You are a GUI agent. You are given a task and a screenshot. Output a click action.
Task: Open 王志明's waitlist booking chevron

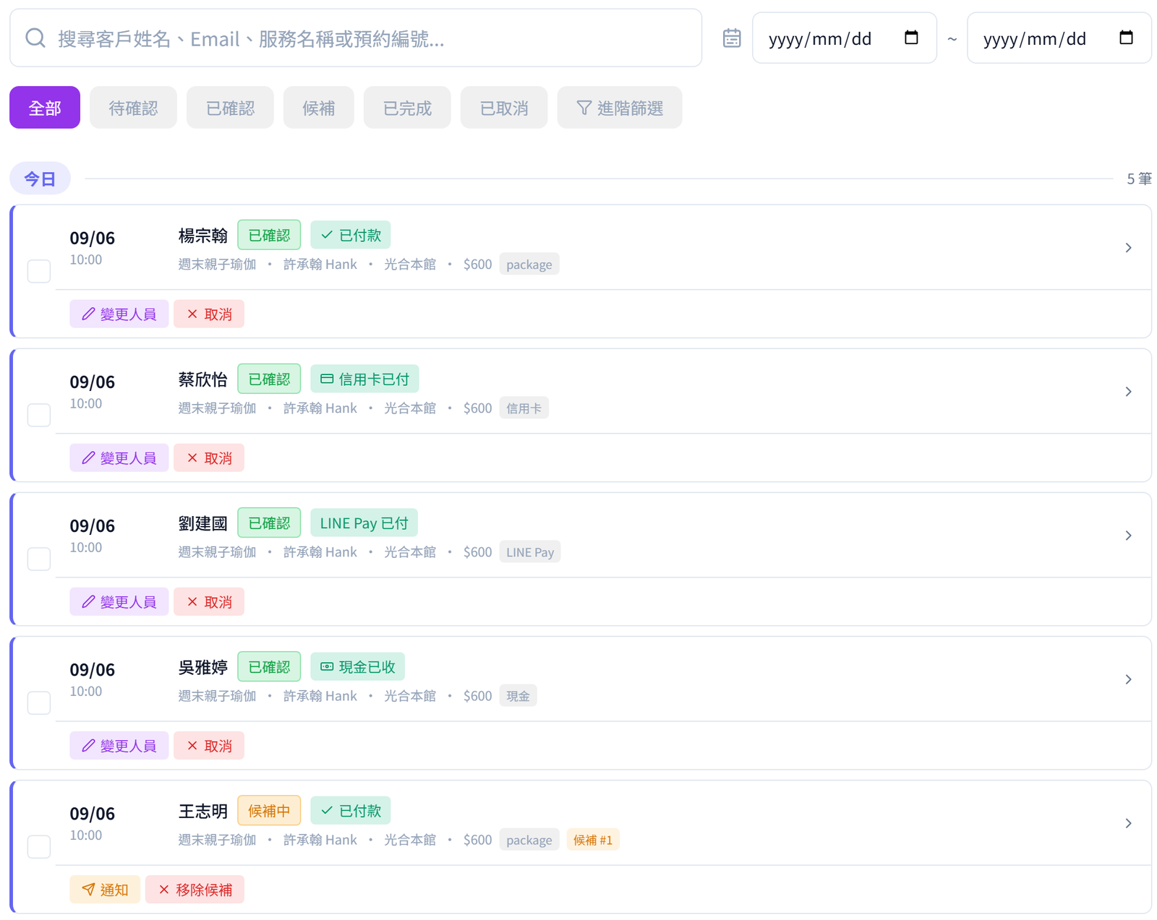pos(1128,823)
